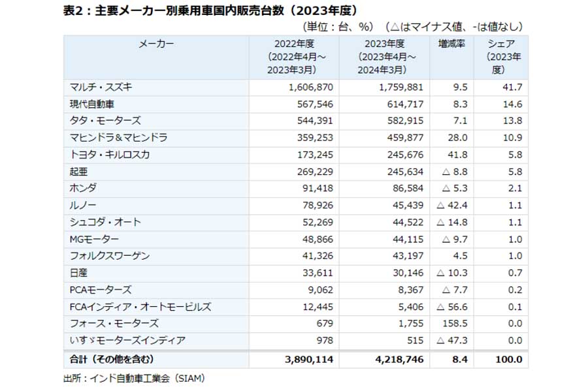Screen dimensions: 588x391
Task: Click the total share 100.0
Action: coord(509,359)
